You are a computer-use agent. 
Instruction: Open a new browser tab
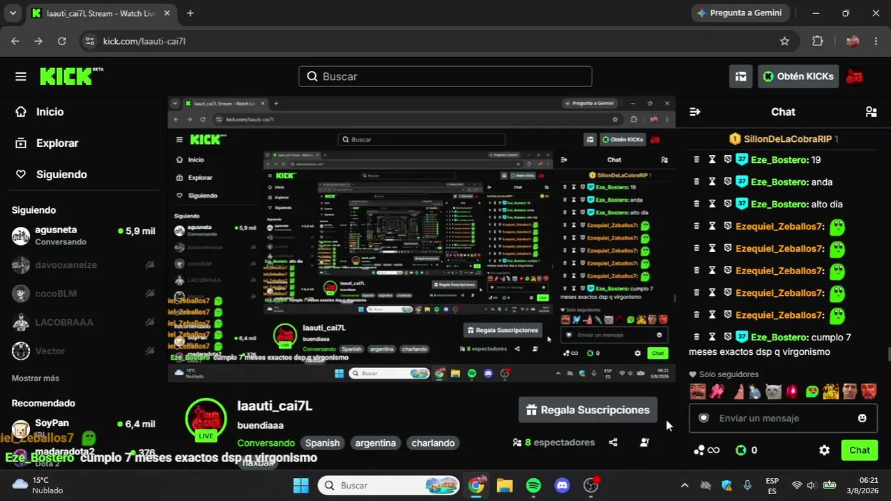coord(190,13)
